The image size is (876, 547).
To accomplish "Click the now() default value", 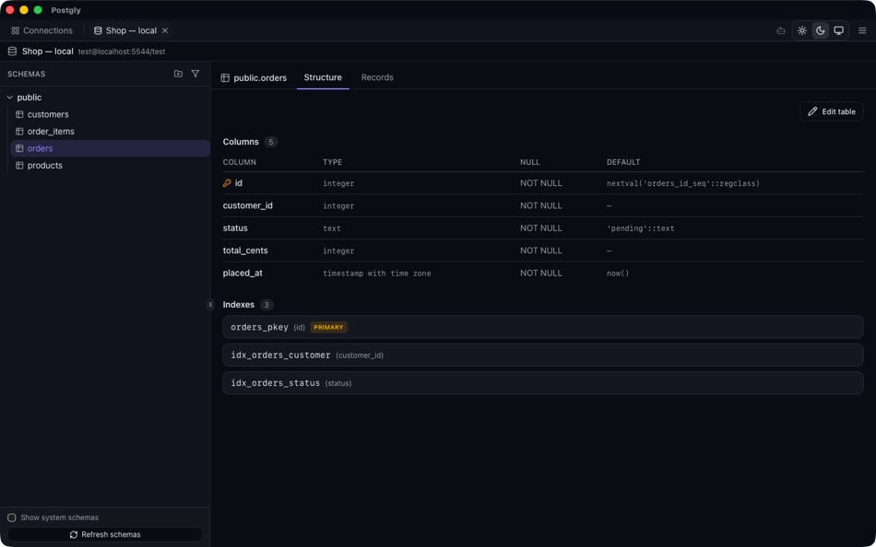I will click(x=618, y=273).
